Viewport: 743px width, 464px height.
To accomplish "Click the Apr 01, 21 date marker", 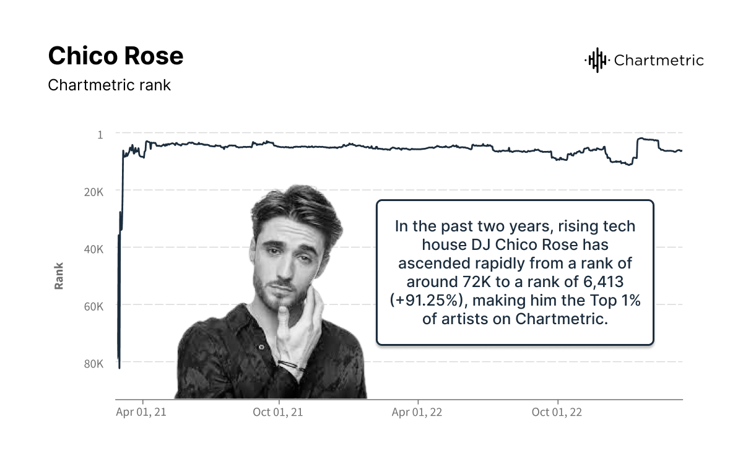I will click(x=141, y=413).
